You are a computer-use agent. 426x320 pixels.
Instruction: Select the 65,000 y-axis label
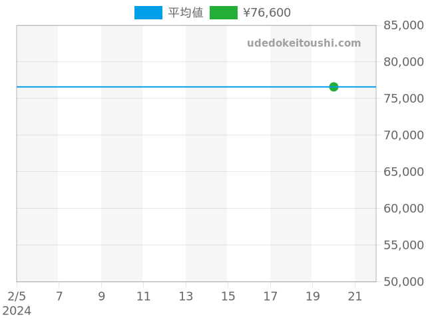click(x=404, y=172)
